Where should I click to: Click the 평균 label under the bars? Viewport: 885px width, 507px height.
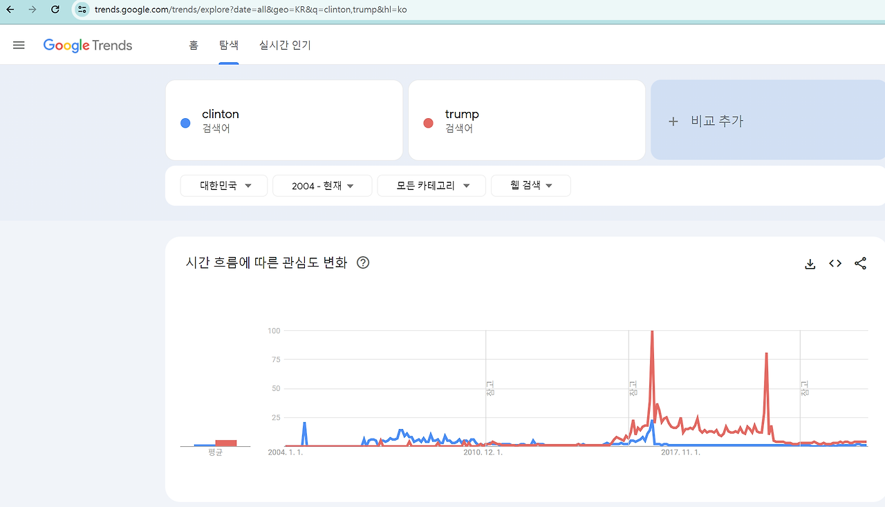coord(215,453)
